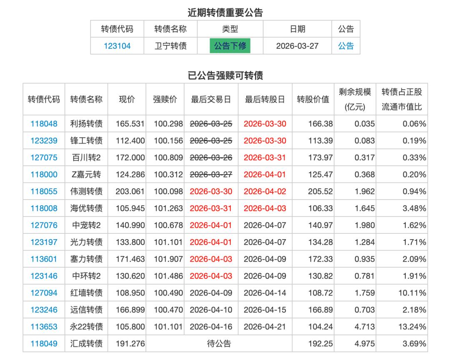The image size is (450, 364).
Task: Click the 转股价值 column header
Action: 313,99
